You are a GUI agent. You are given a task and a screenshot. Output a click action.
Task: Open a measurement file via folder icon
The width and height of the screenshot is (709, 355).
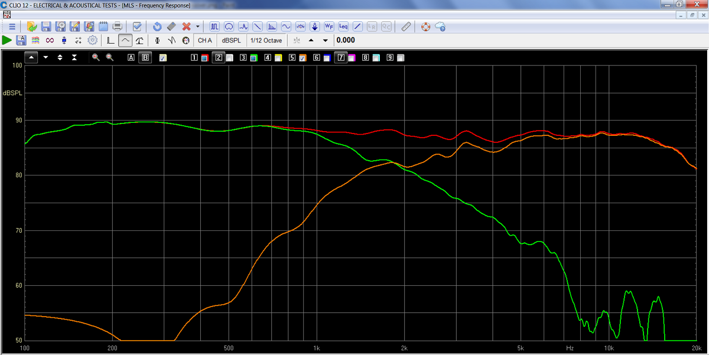[x=32, y=27]
